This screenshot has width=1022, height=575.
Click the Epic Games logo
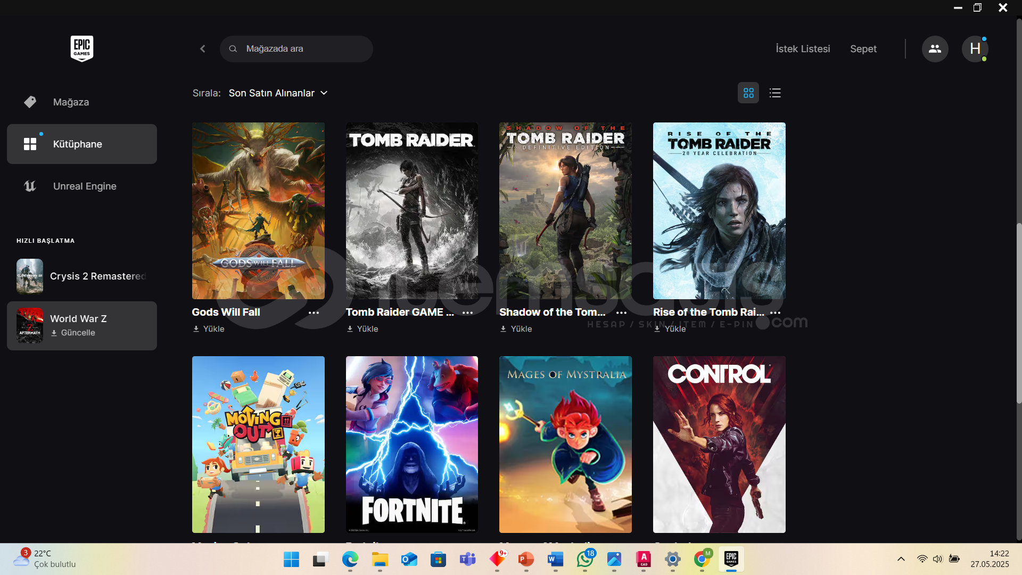[x=81, y=48]
